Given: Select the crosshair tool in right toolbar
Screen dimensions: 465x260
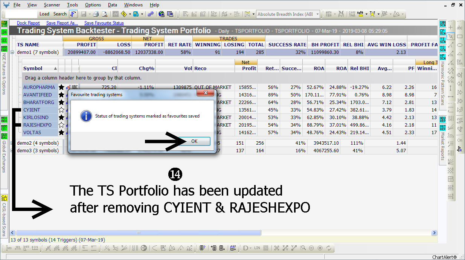Looking at the screenshot, I should (x=450, y=27).
